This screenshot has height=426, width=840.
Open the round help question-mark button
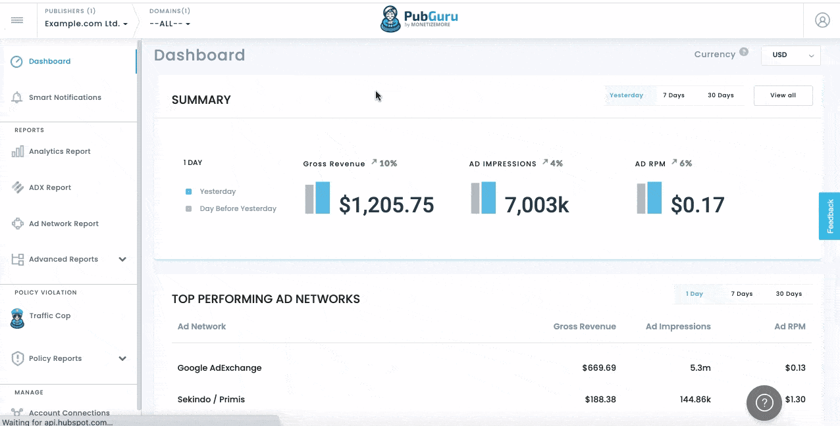764,402
